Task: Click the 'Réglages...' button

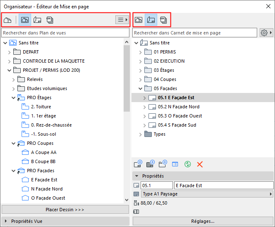Action: 203,221
